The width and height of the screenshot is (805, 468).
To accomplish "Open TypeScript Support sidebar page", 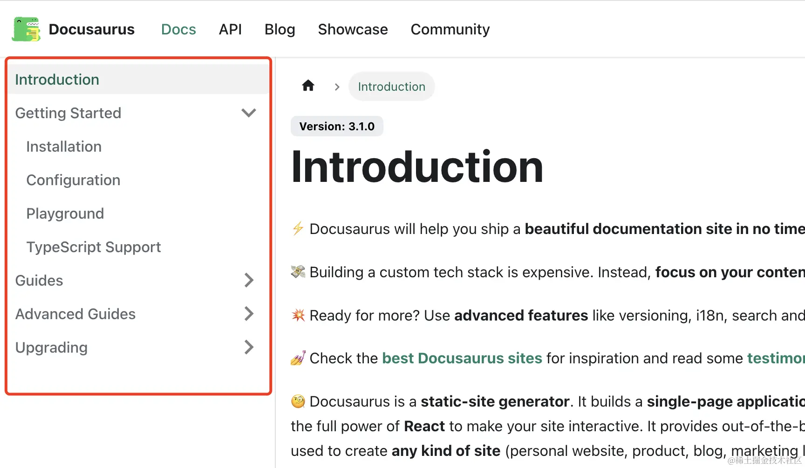I will 94,247.
